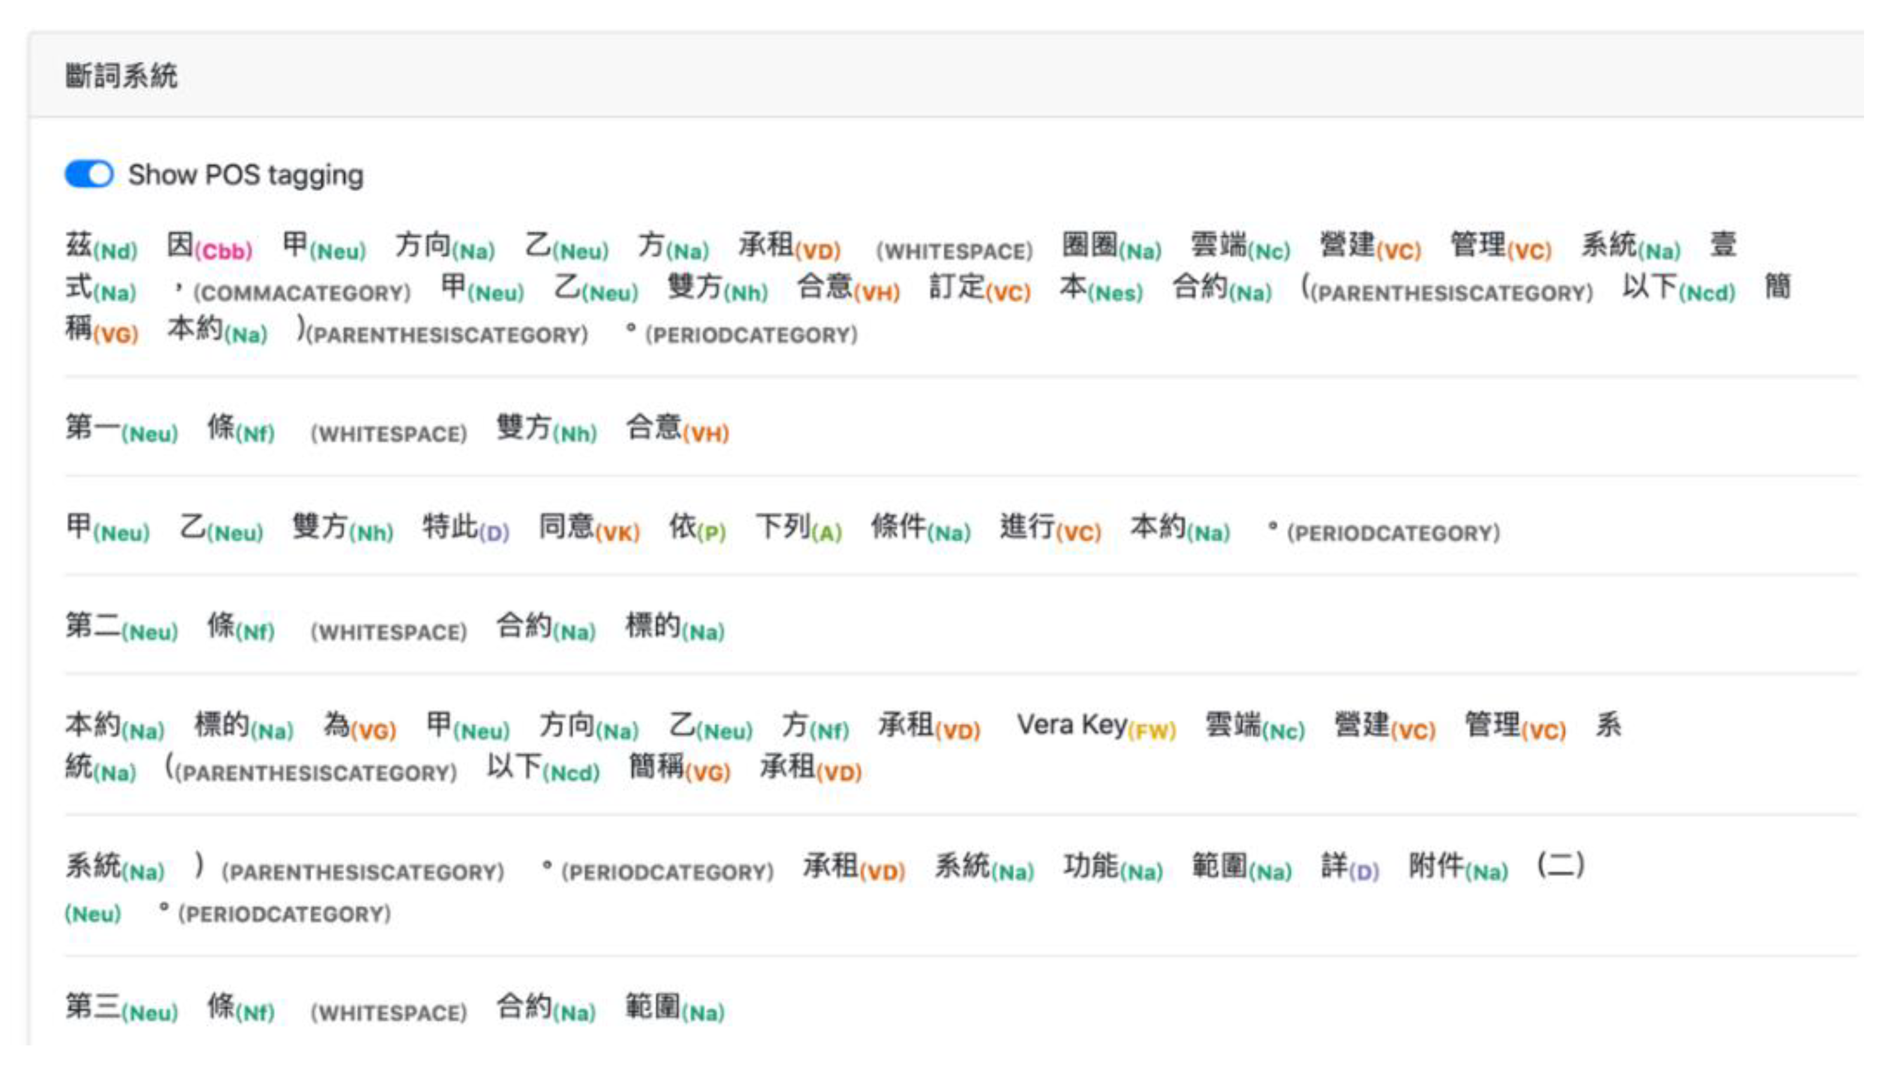Click the 本 token tagged Nes
Viewport: 1891px width, 1073px height.
(x=1101, y=288)
